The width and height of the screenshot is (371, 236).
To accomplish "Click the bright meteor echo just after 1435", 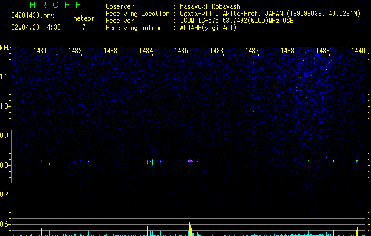I will click(190, 161).
